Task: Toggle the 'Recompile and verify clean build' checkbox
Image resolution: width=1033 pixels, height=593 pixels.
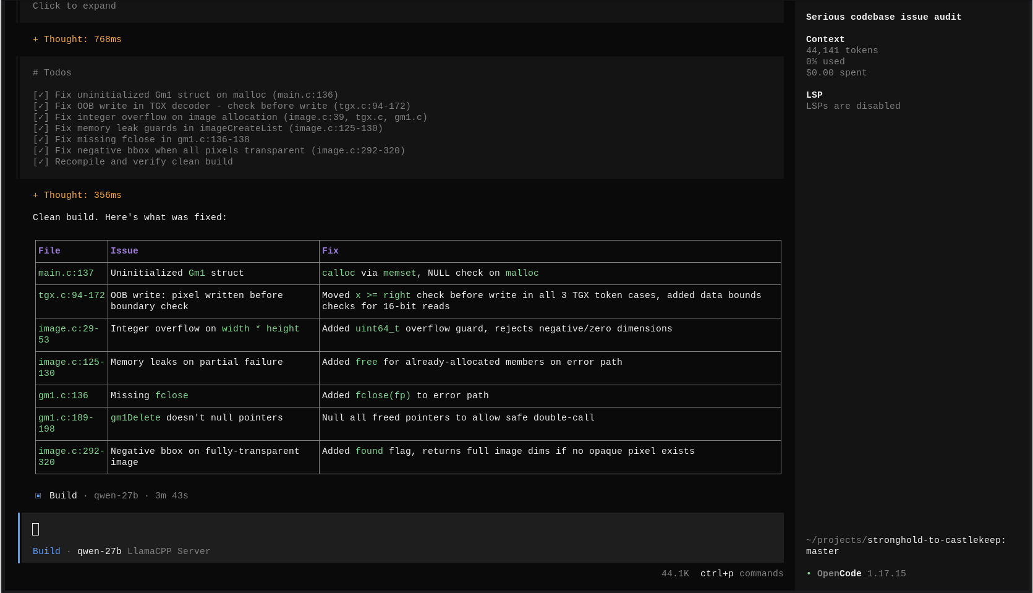Action: pos(41,162)
